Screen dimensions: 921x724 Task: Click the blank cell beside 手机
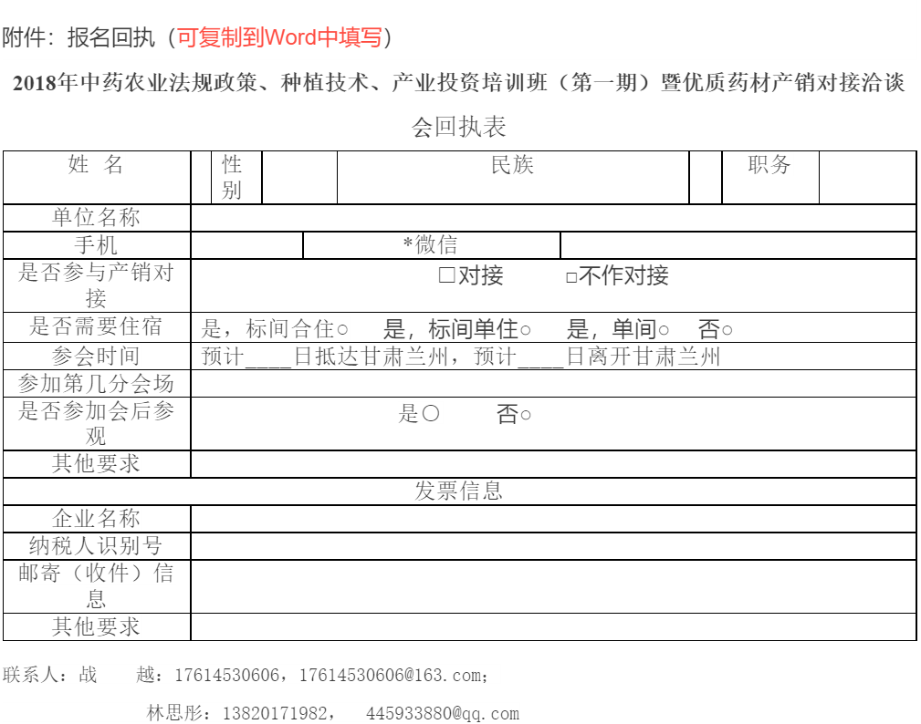(246, 245)
